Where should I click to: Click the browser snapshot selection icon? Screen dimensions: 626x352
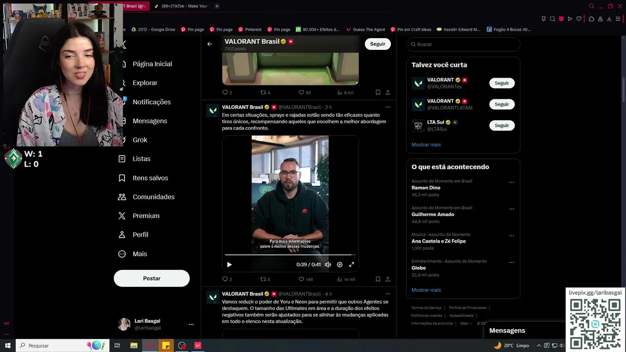pos(552,19)
